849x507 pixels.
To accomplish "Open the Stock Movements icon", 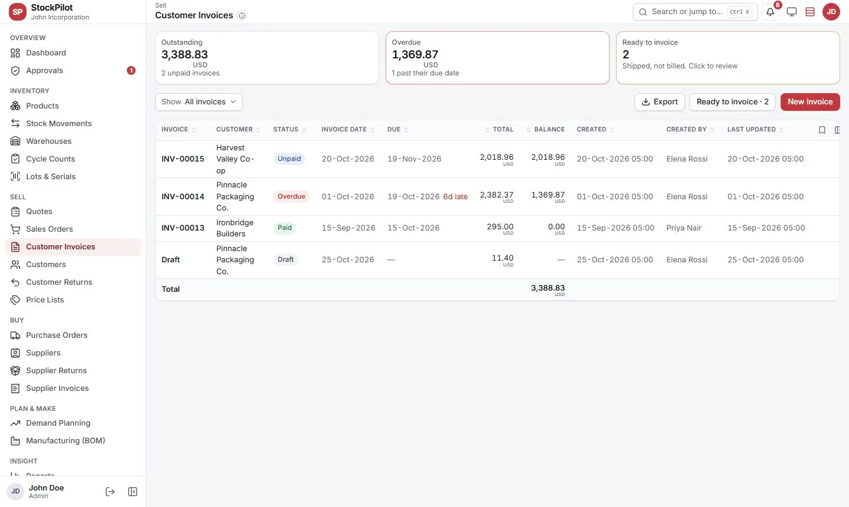I will pyautogui.click(x=15, y=124).
